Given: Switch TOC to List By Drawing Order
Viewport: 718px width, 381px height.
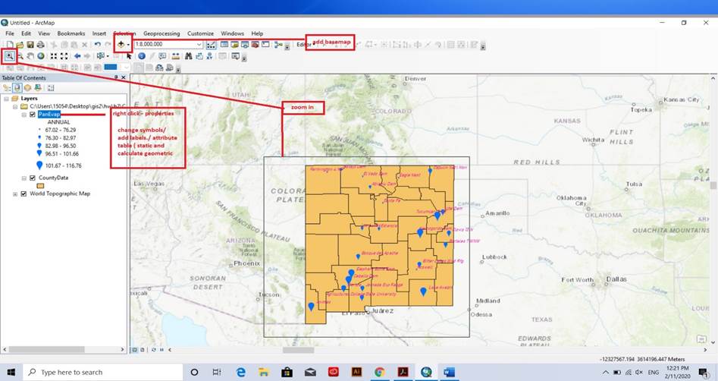Looking at the screenshot, I should tap(6, 87).
